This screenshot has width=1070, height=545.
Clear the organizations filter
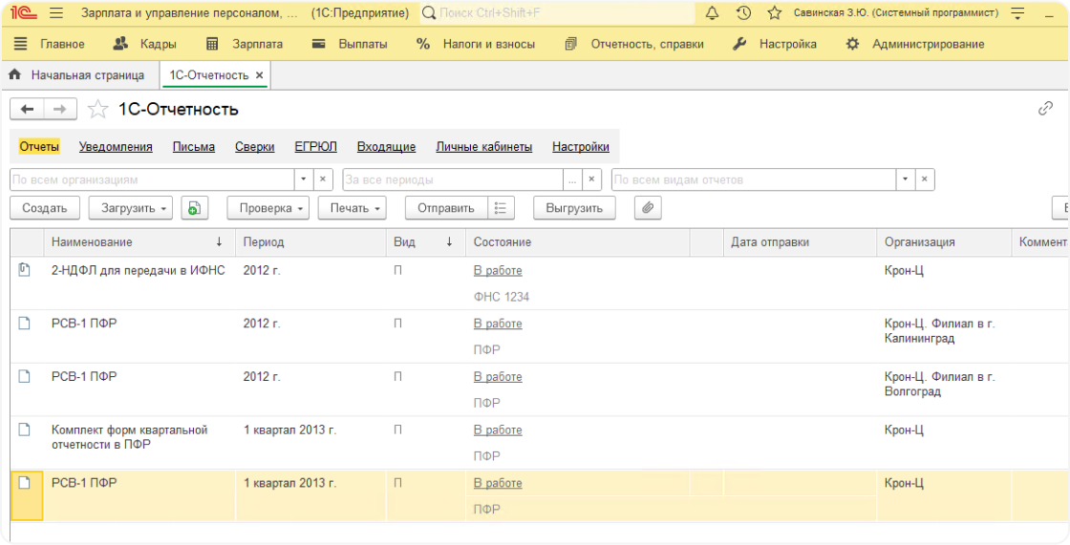[323, 179]
